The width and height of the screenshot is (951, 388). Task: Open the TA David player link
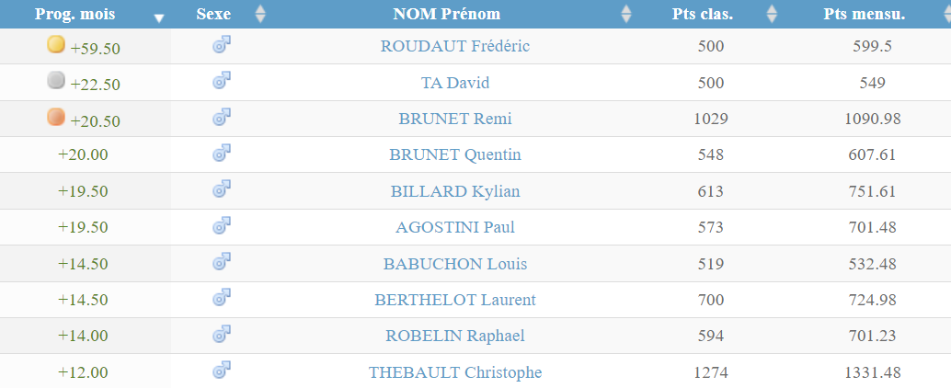coord(455,83)
